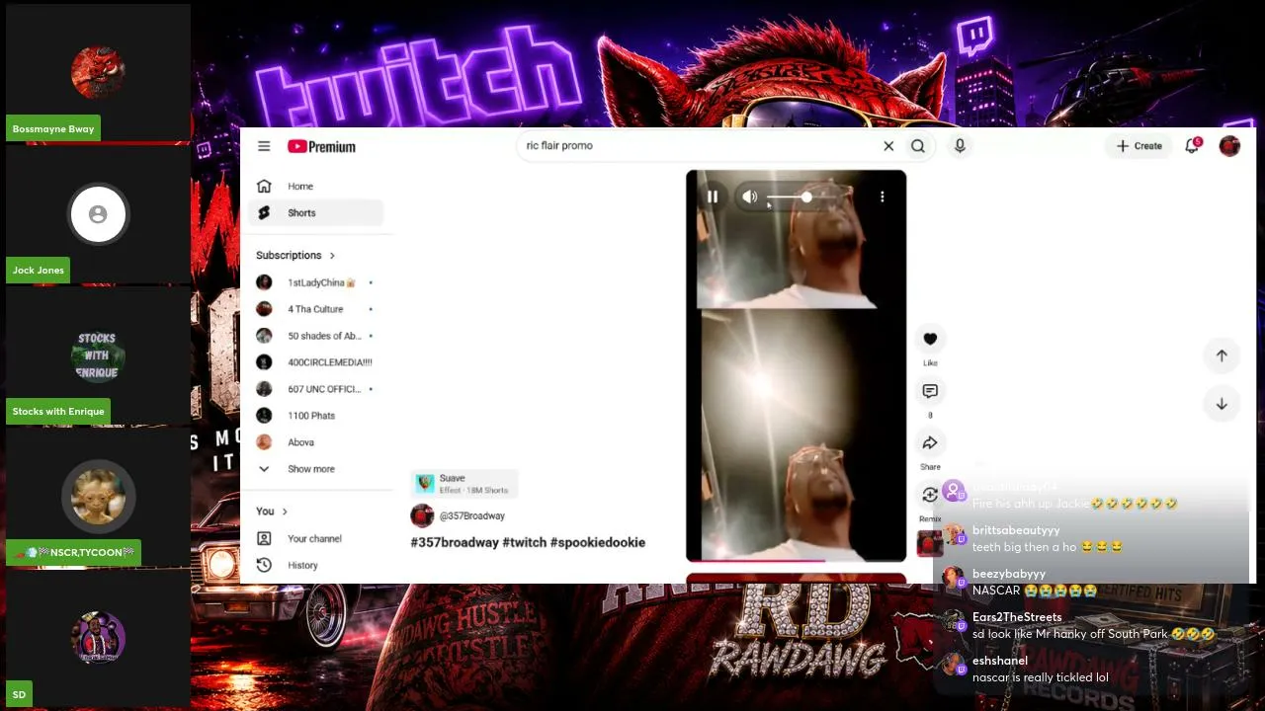Select the Bossmayne Bway participant tile

(x=98, y=72)
